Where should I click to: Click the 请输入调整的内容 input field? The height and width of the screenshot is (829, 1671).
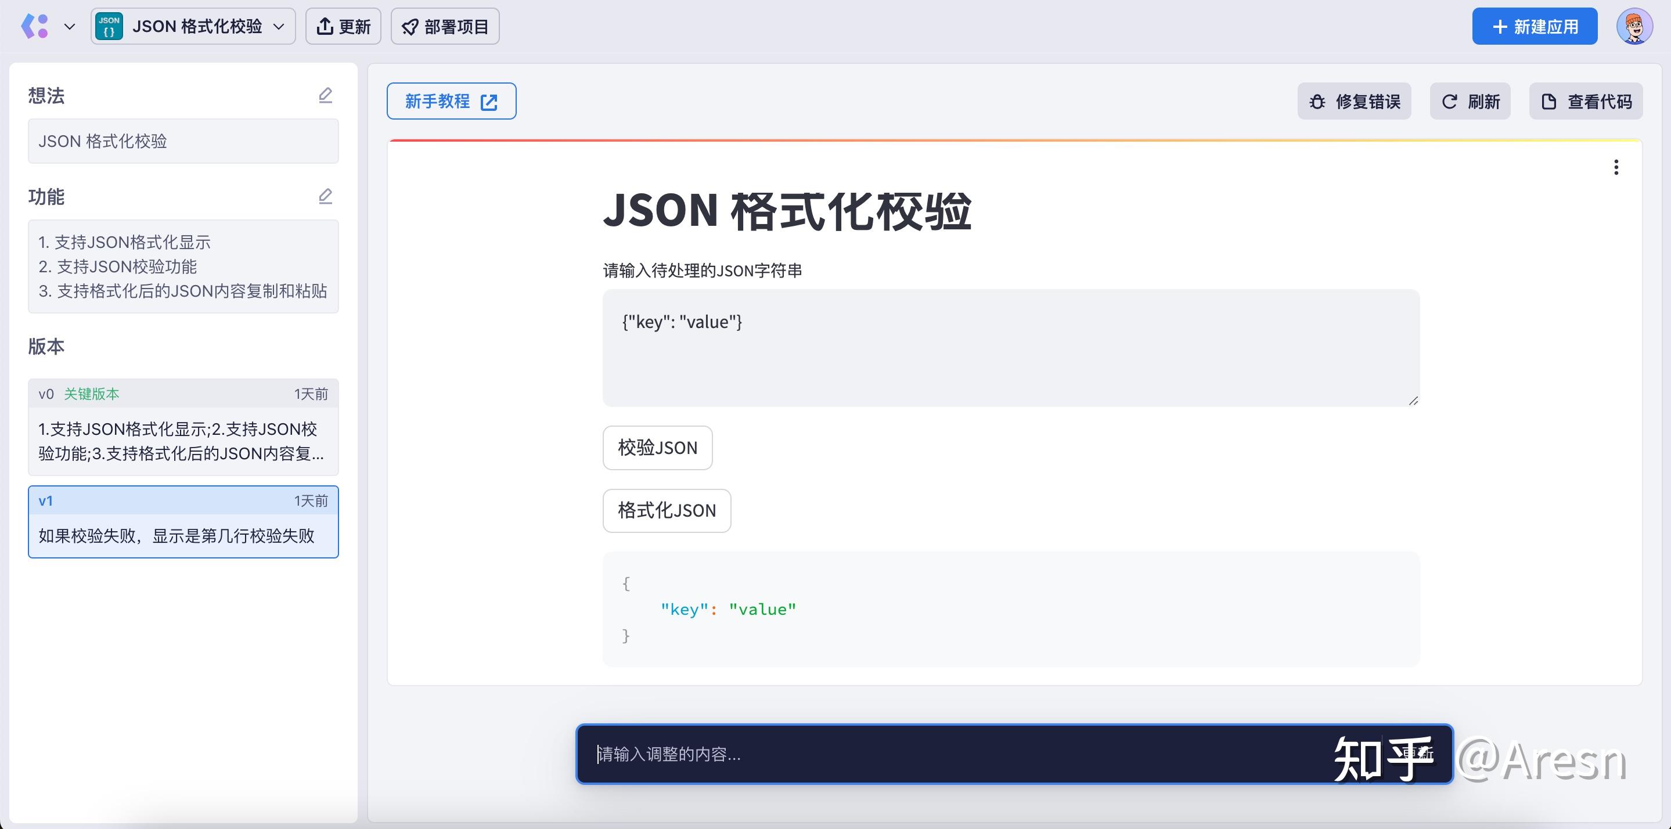(908, 755)
